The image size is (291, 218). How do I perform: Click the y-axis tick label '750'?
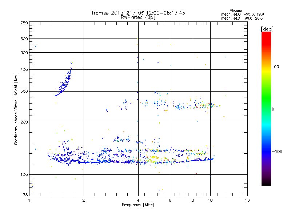[24, 23]
